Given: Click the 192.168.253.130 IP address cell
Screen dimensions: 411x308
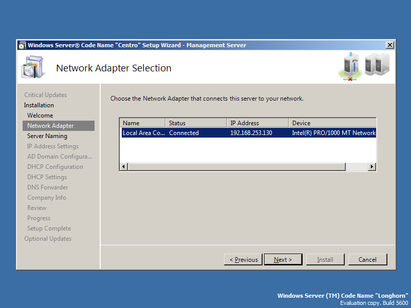Looking at the screenshot, I should click(251, 133).
